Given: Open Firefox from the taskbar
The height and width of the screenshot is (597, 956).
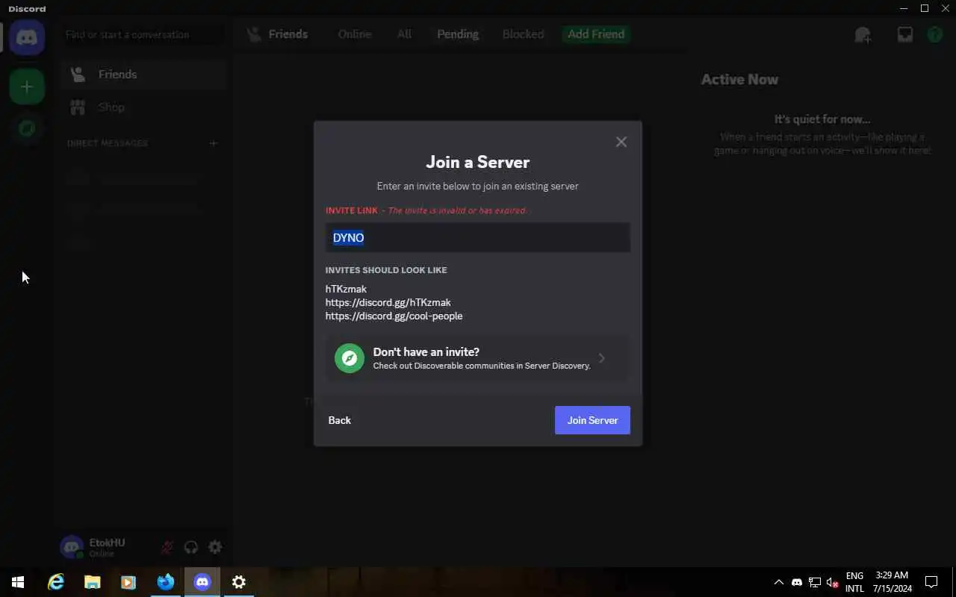Looking at the screenshot, I should click(x=165, y=582).
